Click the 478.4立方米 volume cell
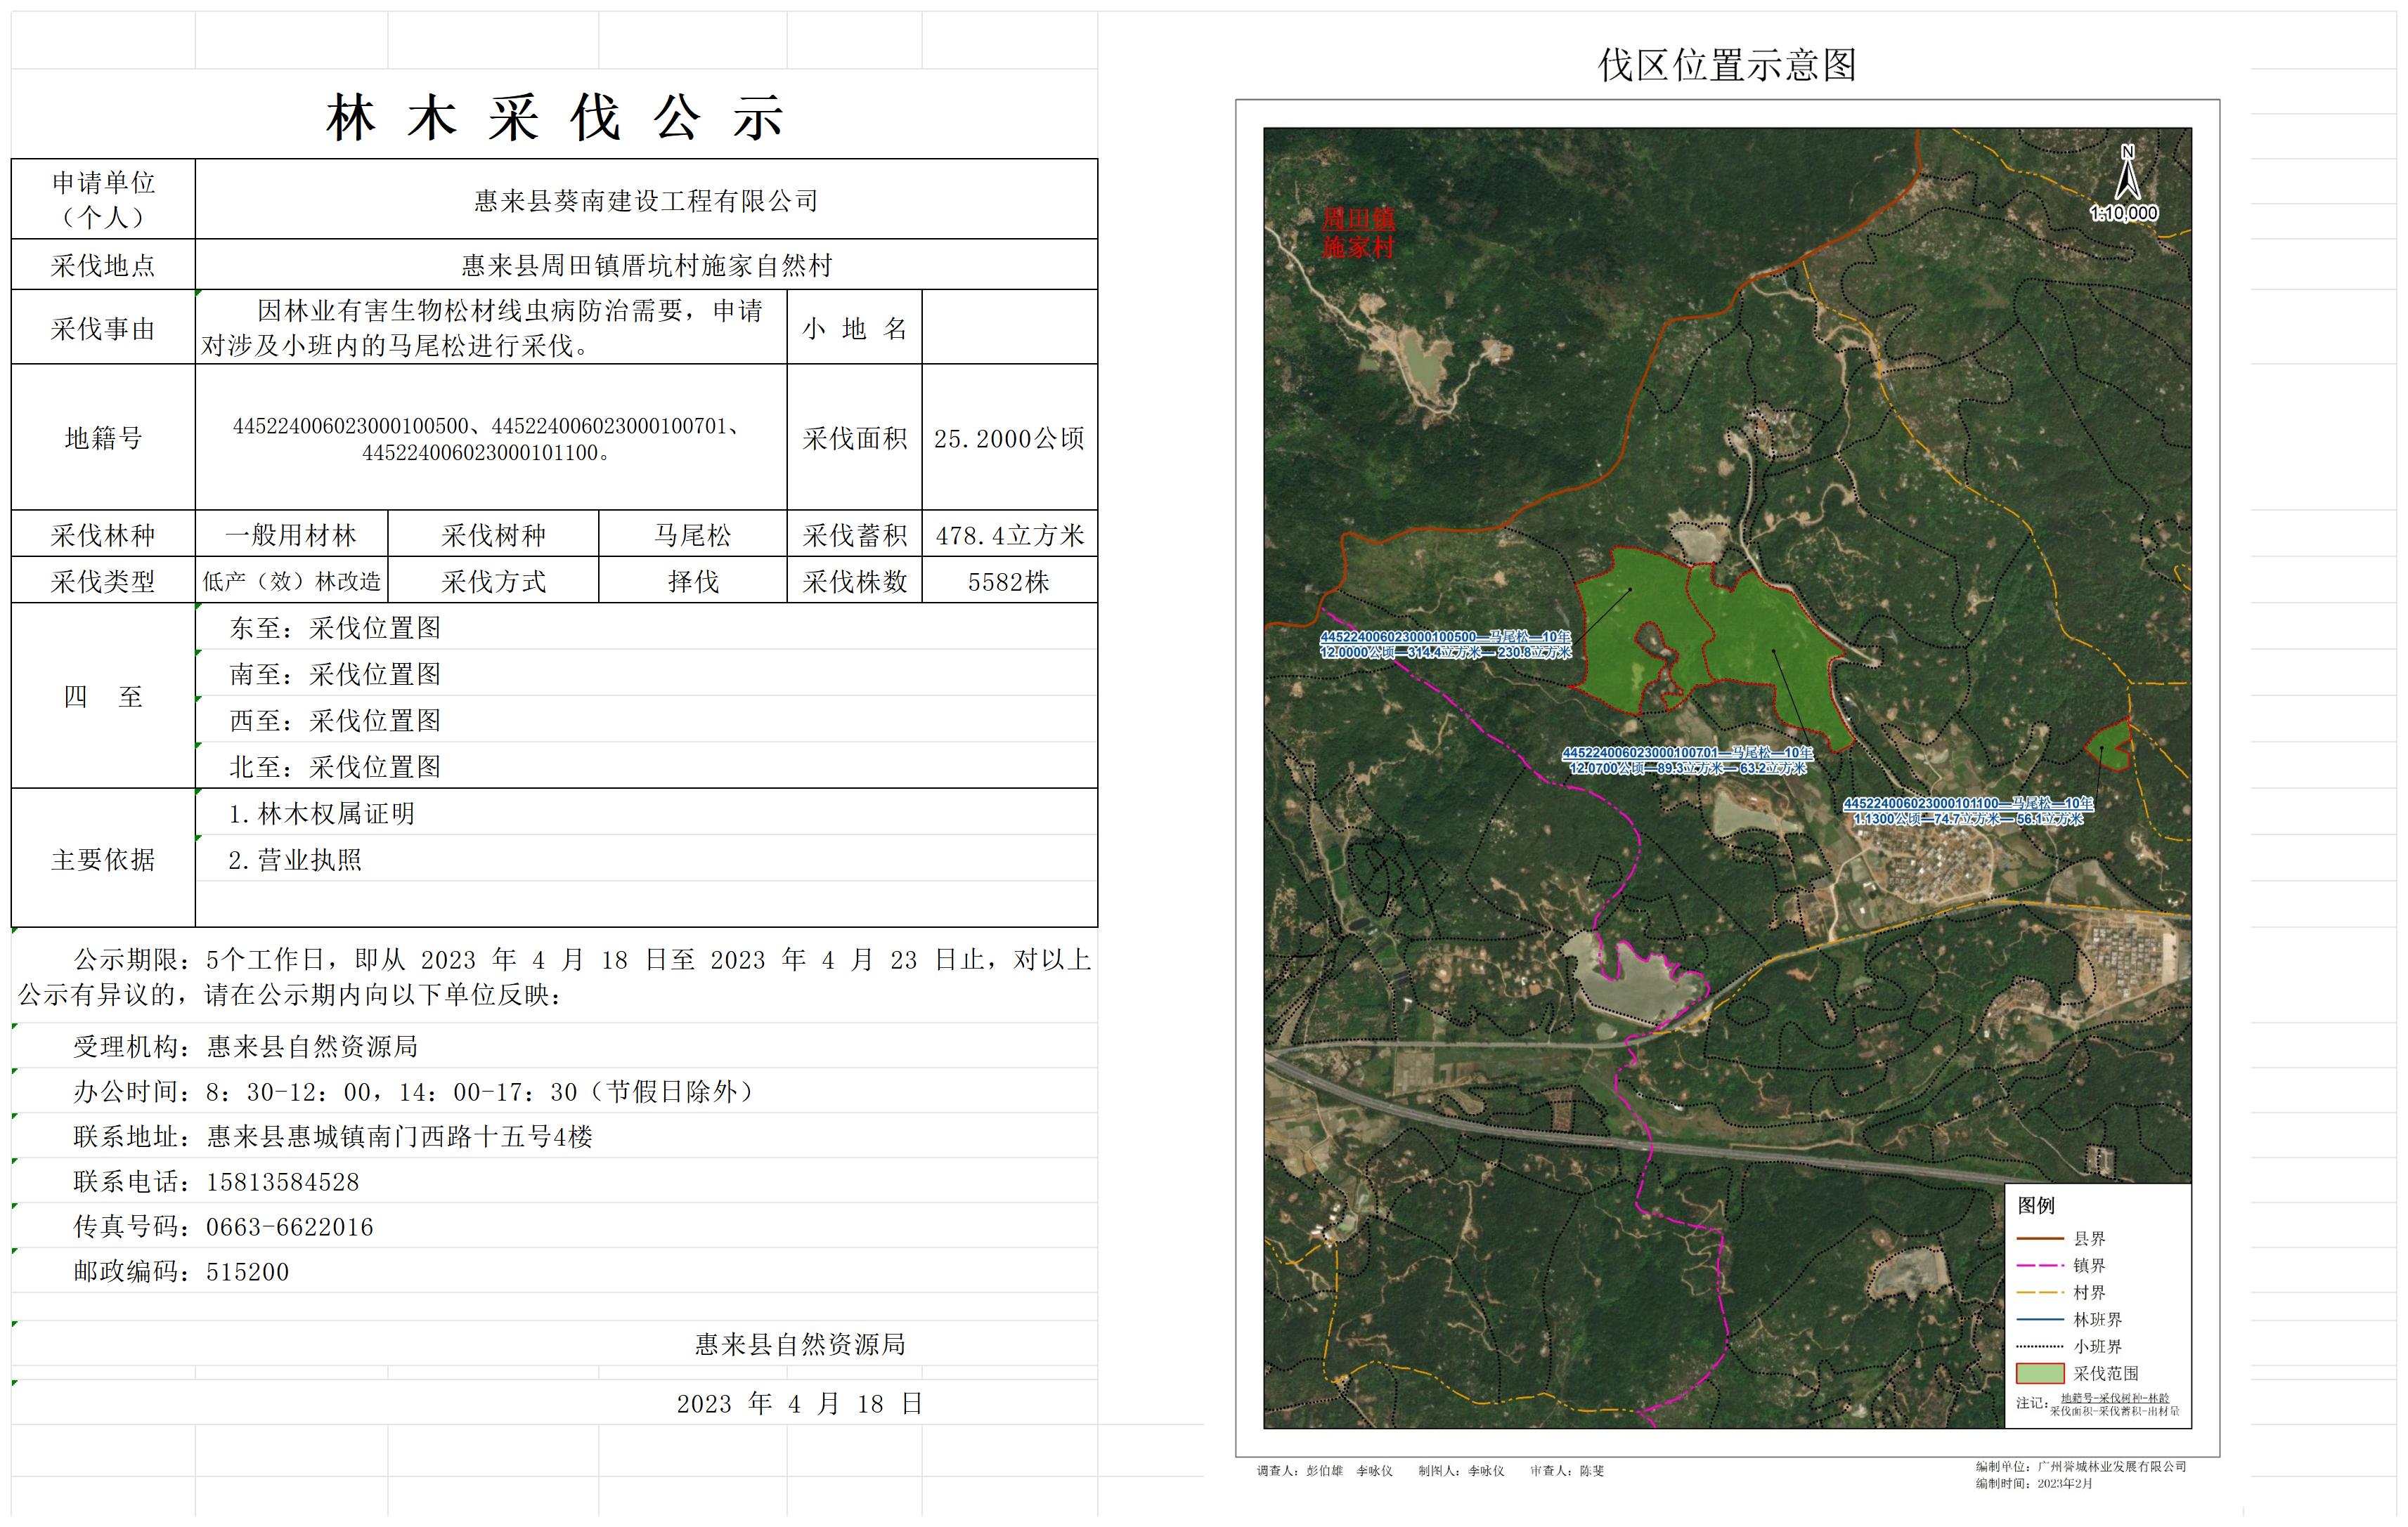 click(x=1009, y=536)
